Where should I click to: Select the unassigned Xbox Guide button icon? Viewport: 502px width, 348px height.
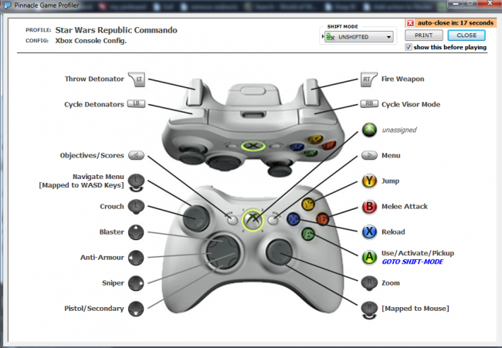tap(369, 130)
